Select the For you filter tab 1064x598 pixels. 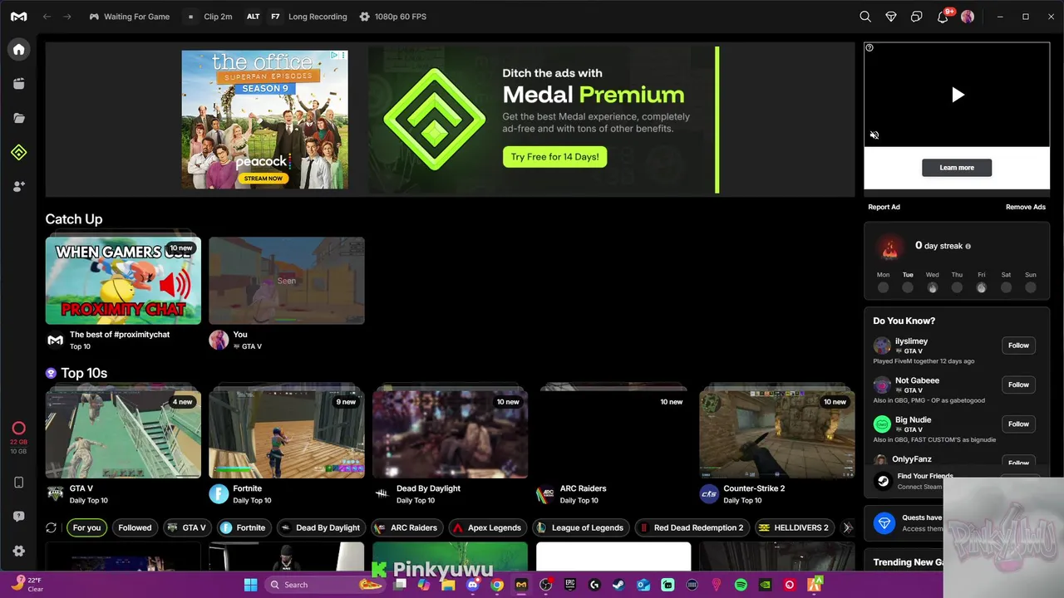tap(86, 527)
